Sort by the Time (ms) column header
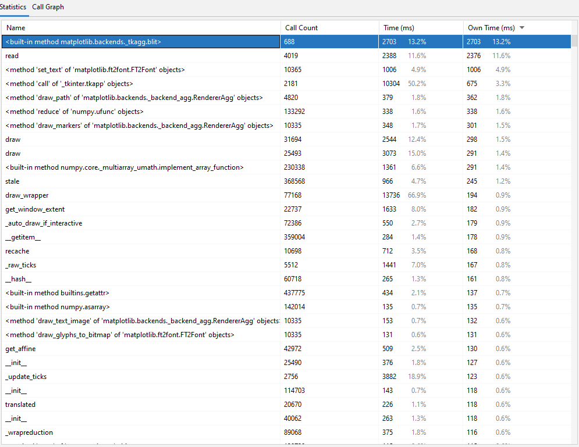This screenshot has height=447, width=579. [x=421, y=28]
